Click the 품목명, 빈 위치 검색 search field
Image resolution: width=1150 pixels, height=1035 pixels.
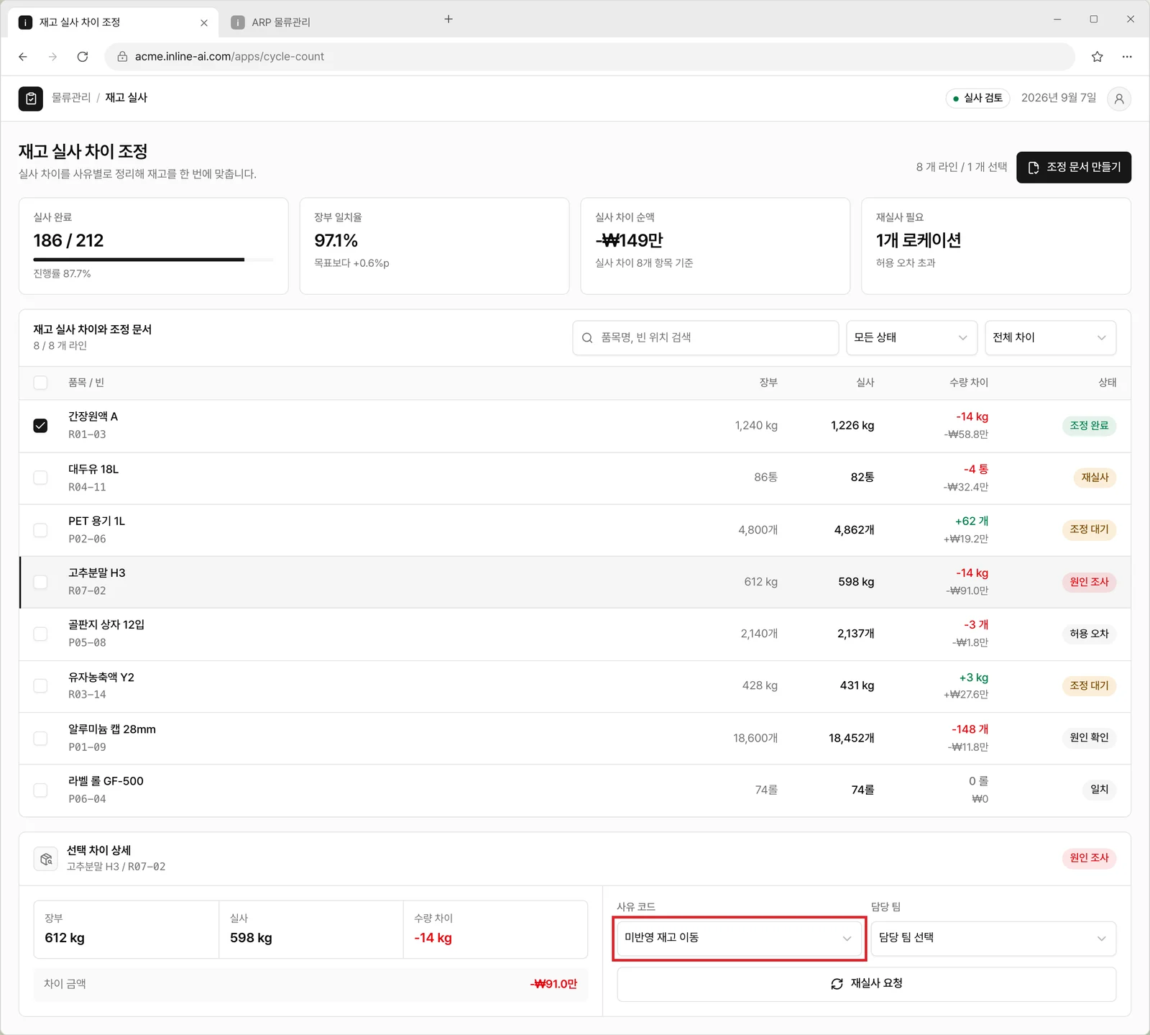tap(706, 338)
